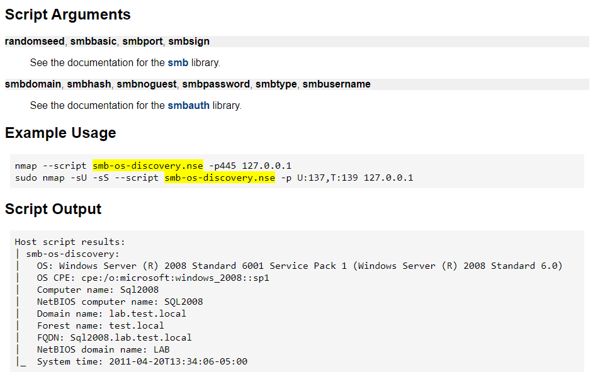Click the smbusername argument name

point(337,84)
